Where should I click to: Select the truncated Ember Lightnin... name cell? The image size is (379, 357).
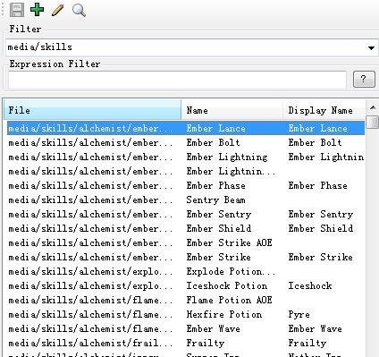coord(231,172)
